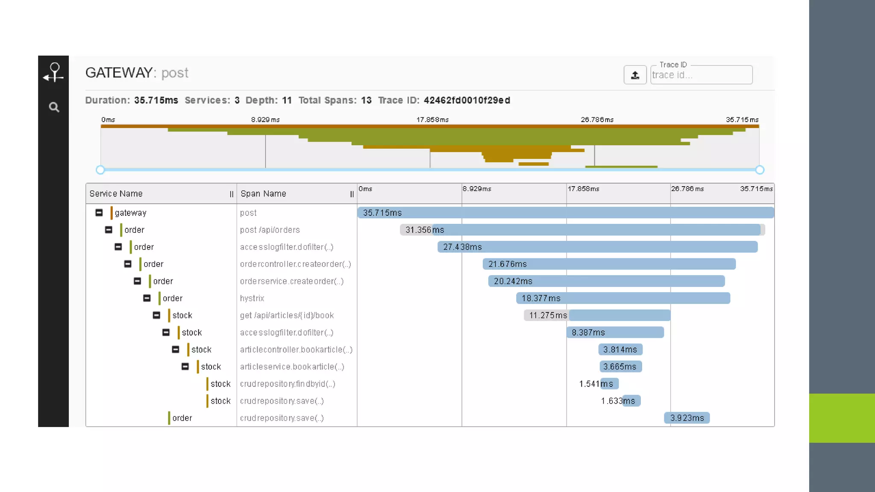Collapse the gateway root span
This screenshot has width=875, height=492.
[x=99, y=213]
